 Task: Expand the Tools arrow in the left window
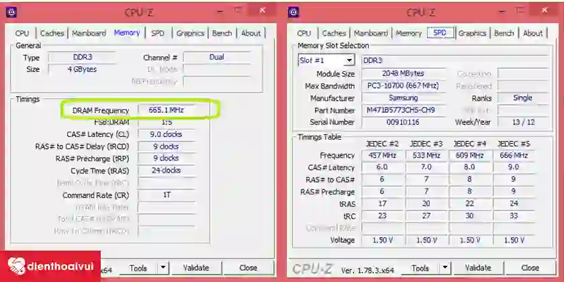coord(163,268)
